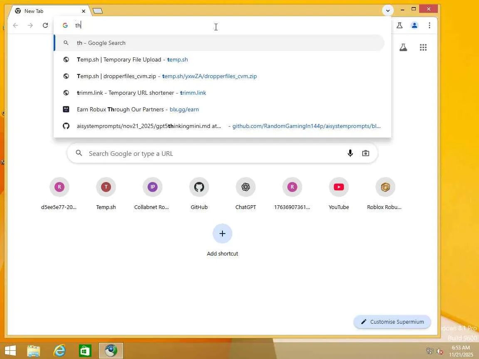The image size is (479, 359).
Task: Reload the current page
Action: coord(45,25)
